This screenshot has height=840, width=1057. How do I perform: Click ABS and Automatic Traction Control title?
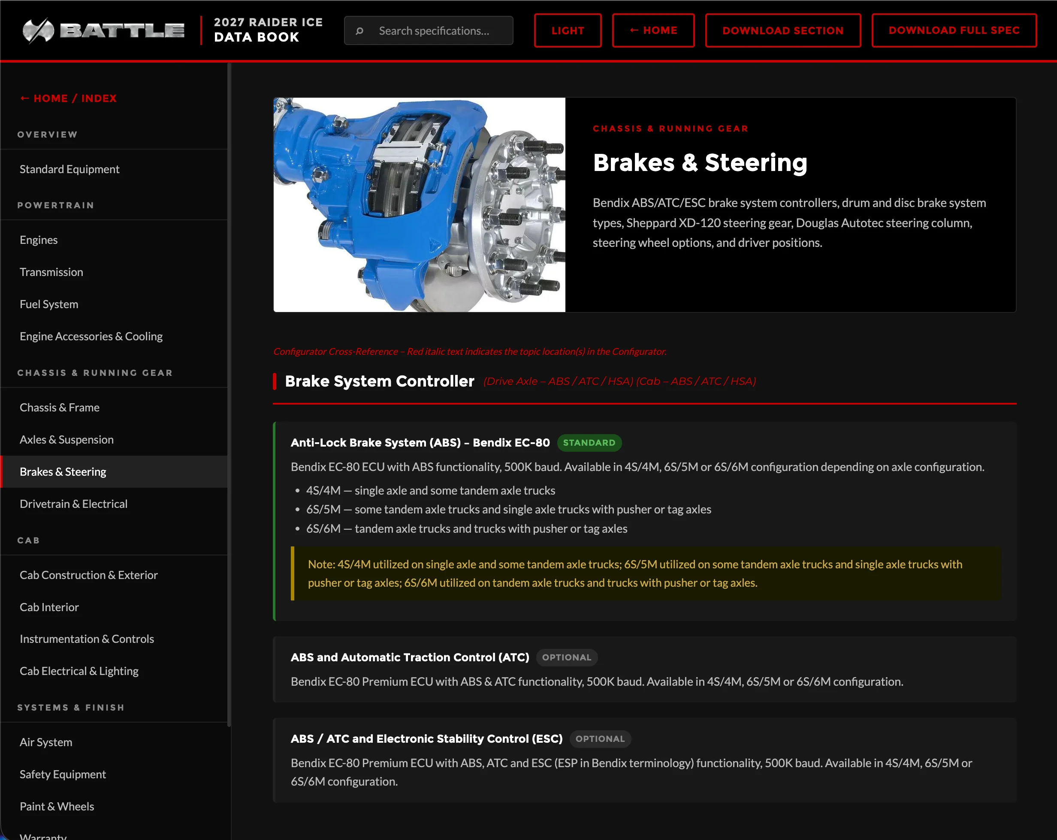point(410,657)
